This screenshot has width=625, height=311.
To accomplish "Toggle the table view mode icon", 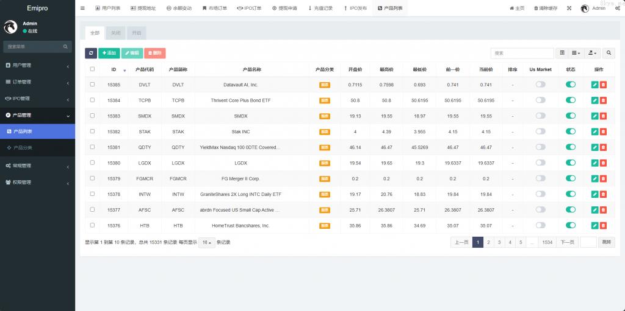I will pyautogui.click(x=562, y=54).
